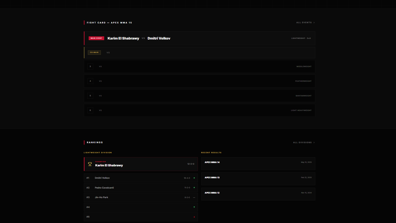The height and width of the screenshot is (223, 396).
Task: Click the Light Heavyweight label
Action: pyautogui.click(x=301, y=111)
